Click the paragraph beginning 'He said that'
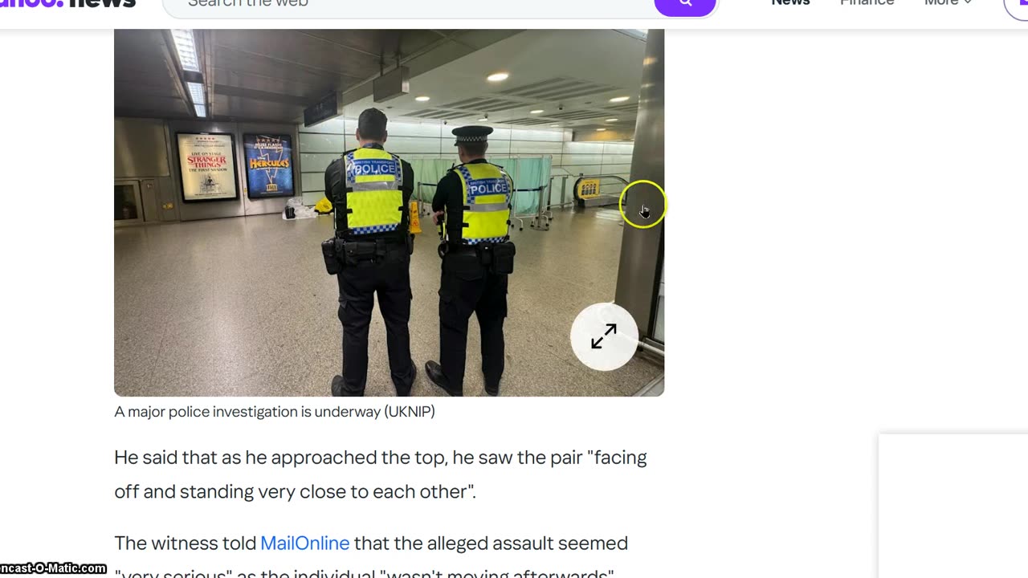 pyautogui.click(x=381, y=474)
